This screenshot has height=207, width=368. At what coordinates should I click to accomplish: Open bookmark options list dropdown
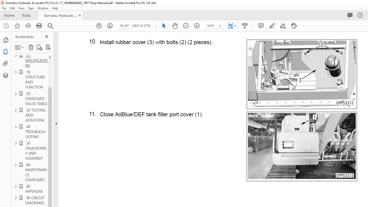[x=19, y=47]
